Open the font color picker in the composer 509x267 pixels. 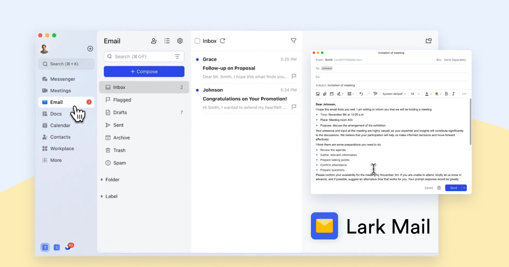[x=428, y=94]
